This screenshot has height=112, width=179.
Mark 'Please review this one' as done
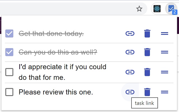(x=10, y=92)
